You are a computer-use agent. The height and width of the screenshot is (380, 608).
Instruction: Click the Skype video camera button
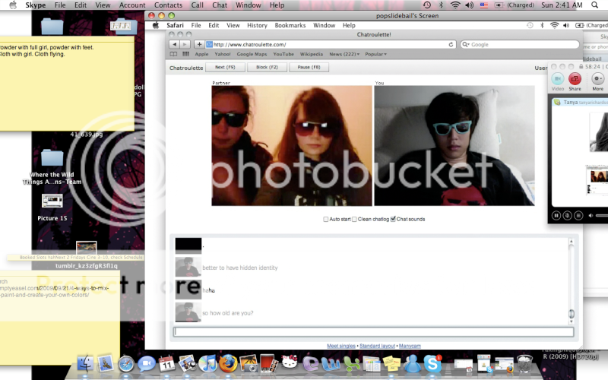tap(558, 78)
